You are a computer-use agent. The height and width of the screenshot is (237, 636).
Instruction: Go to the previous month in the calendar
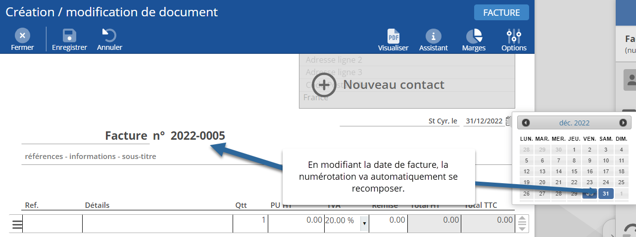tap(526, 123)
